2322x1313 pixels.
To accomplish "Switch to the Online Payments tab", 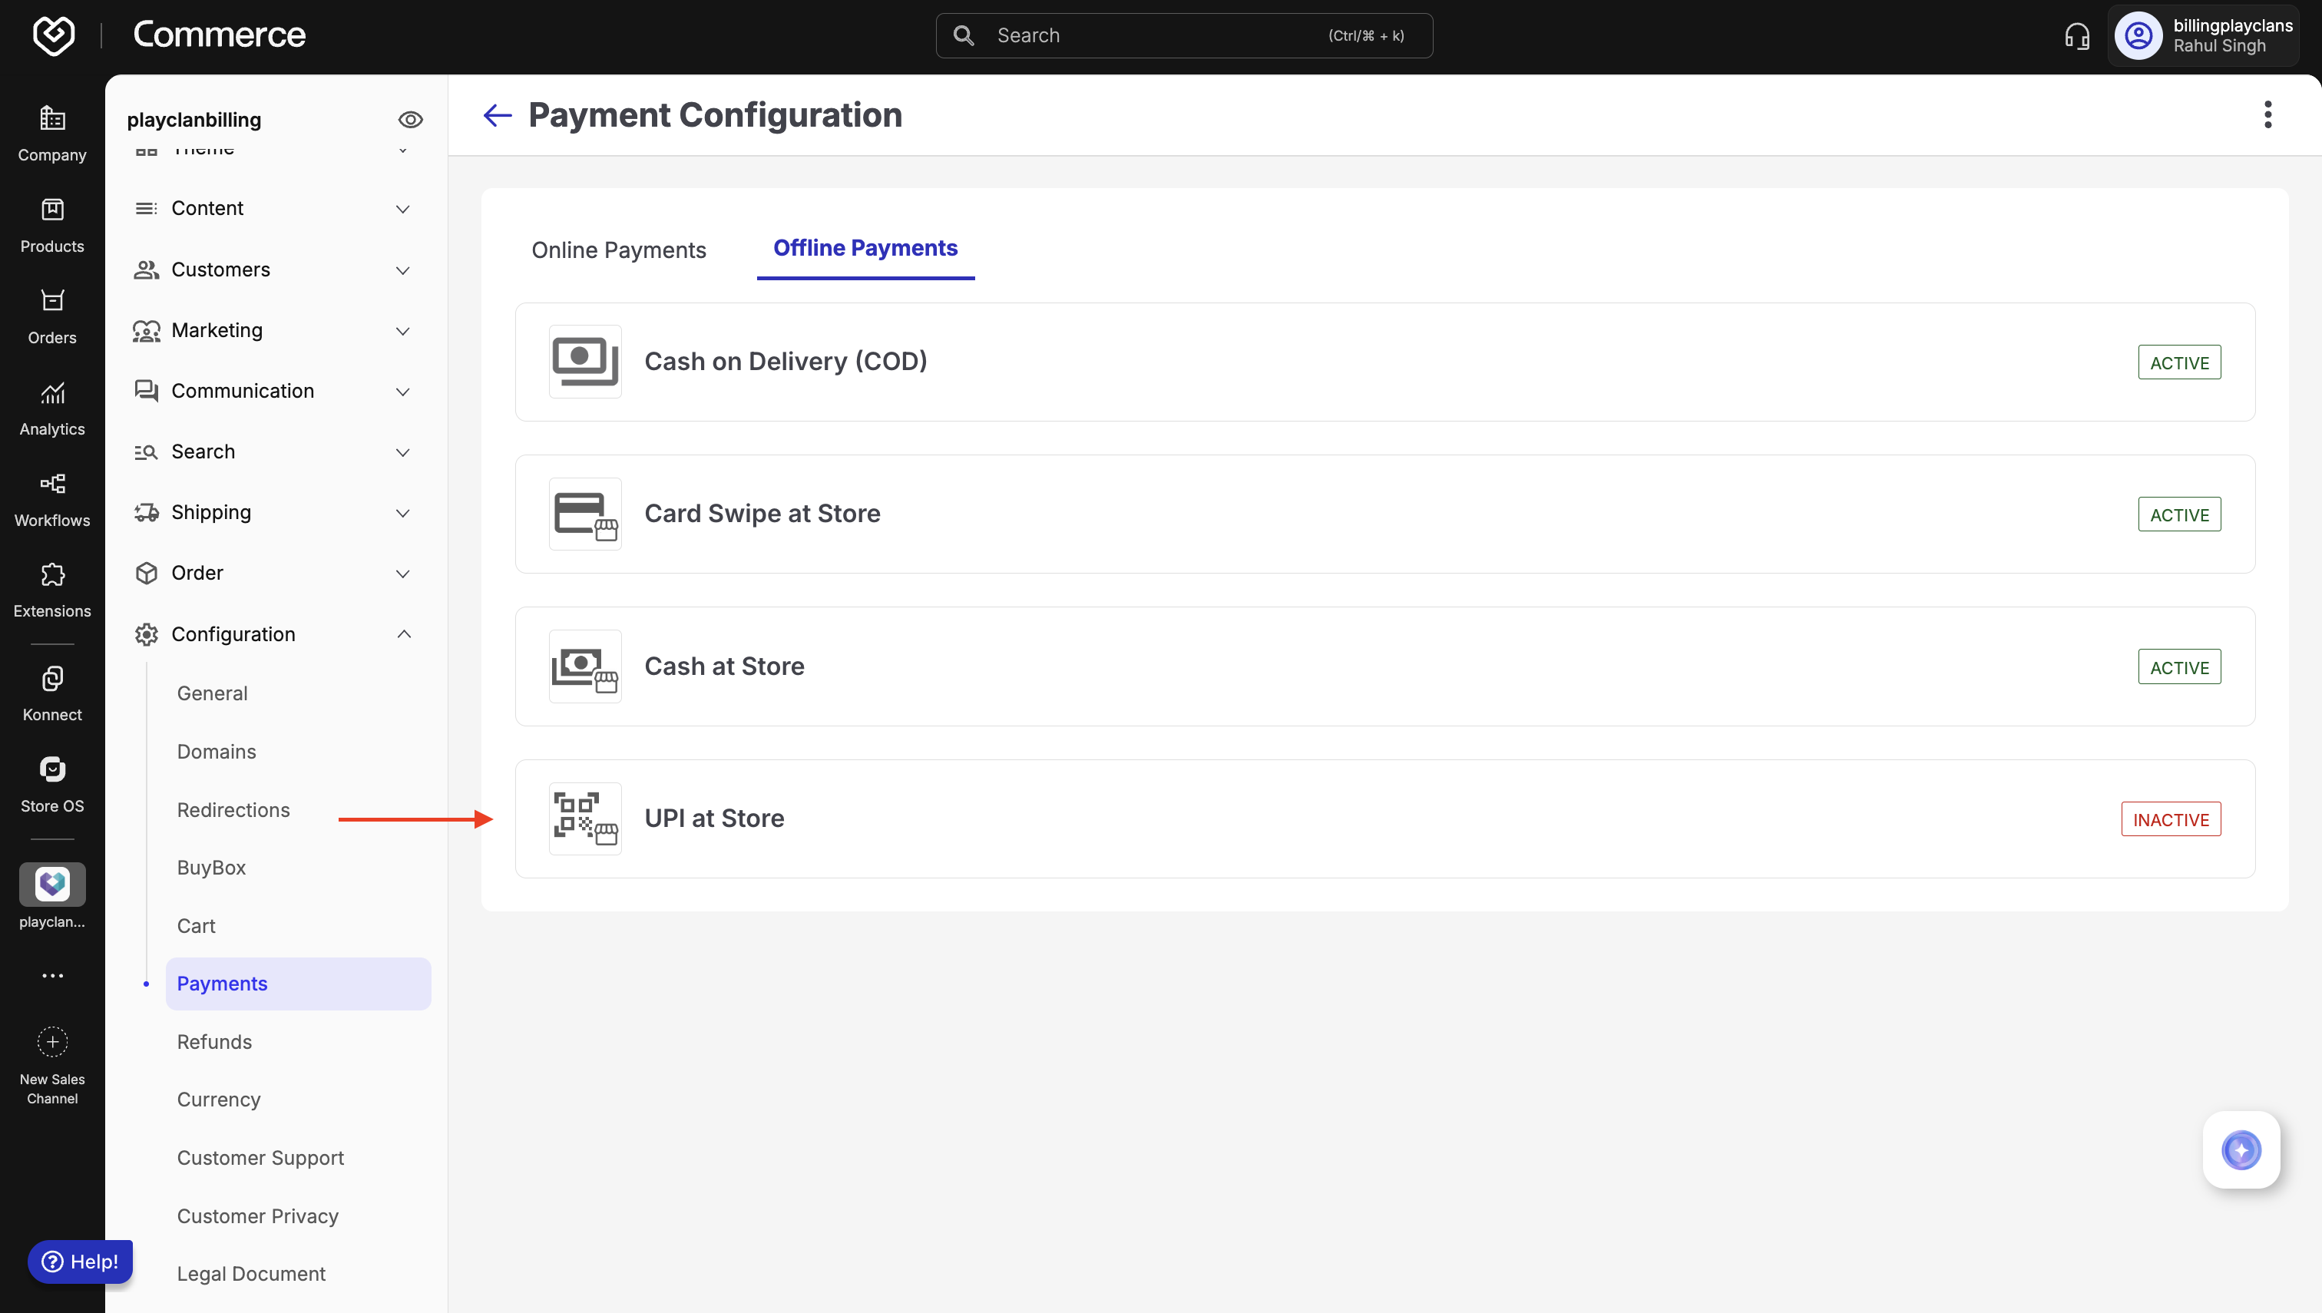I will click(619, 250).
